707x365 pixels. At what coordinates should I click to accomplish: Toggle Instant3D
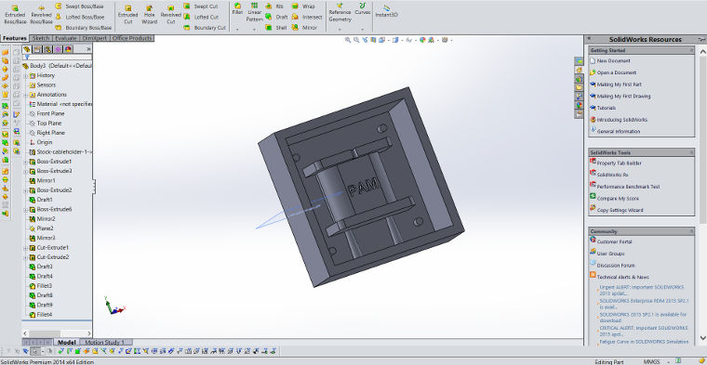[x=386, y=11]
